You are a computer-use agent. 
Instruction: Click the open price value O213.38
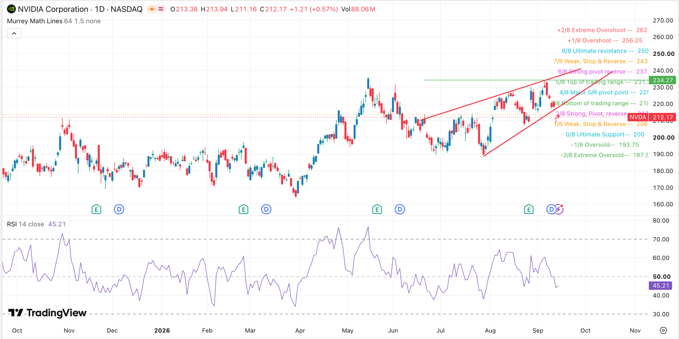[x=184, y=9]
